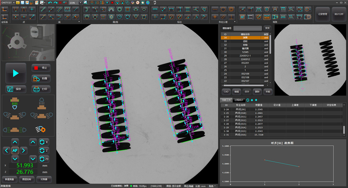348x188 pixels.
Task: Click the undo arrow in top toolbar
Action: coord(50,2)
